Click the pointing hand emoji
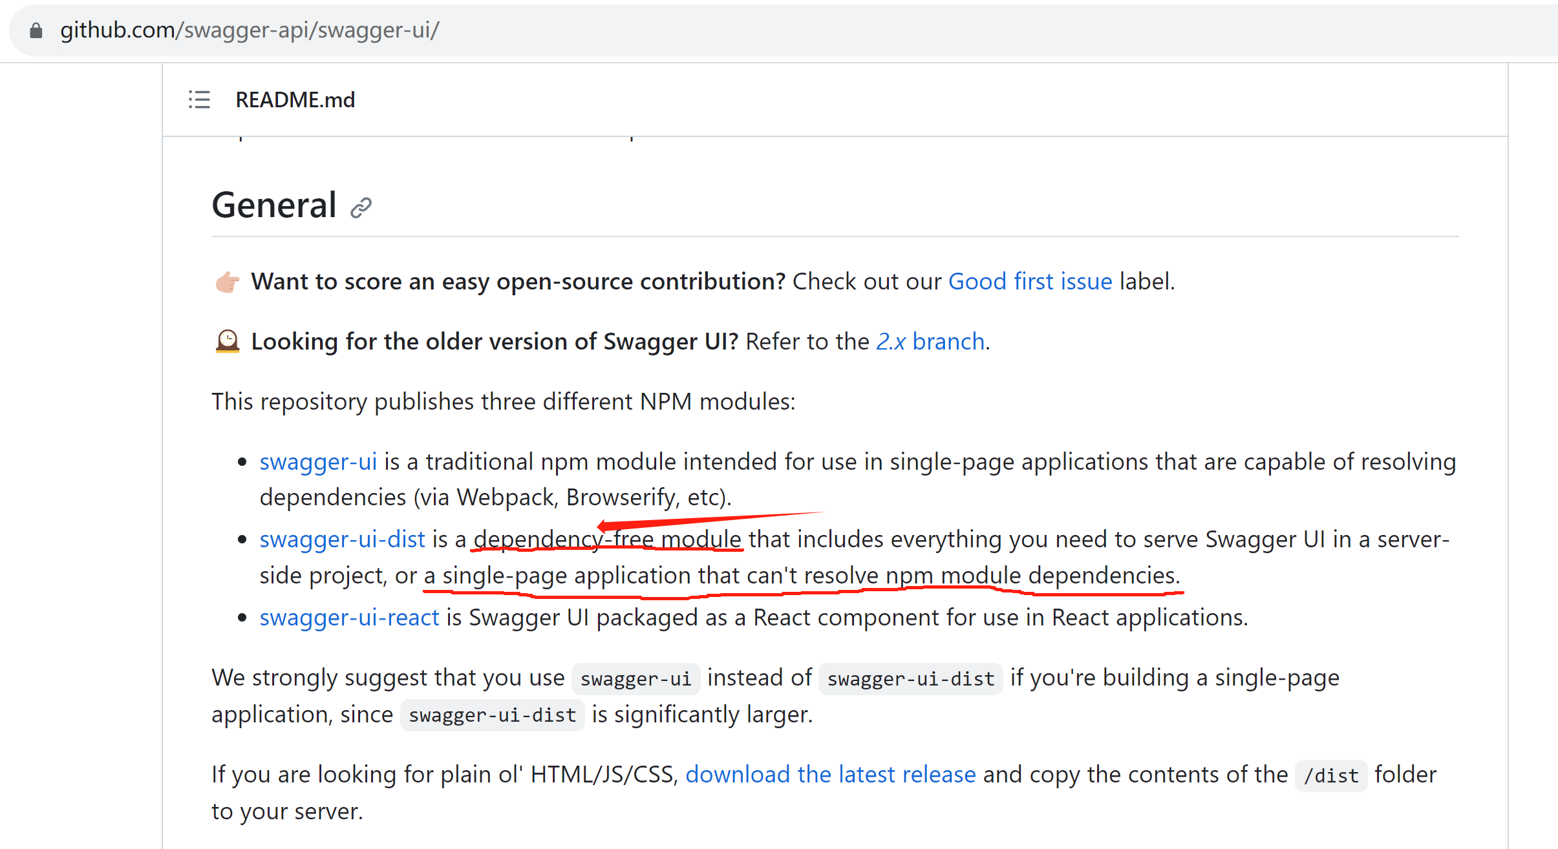 pyautogui.click(x=227, y=282)
